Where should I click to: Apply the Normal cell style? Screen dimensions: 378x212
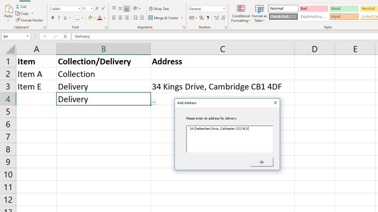pyautogui.click(x=283, y=9)
